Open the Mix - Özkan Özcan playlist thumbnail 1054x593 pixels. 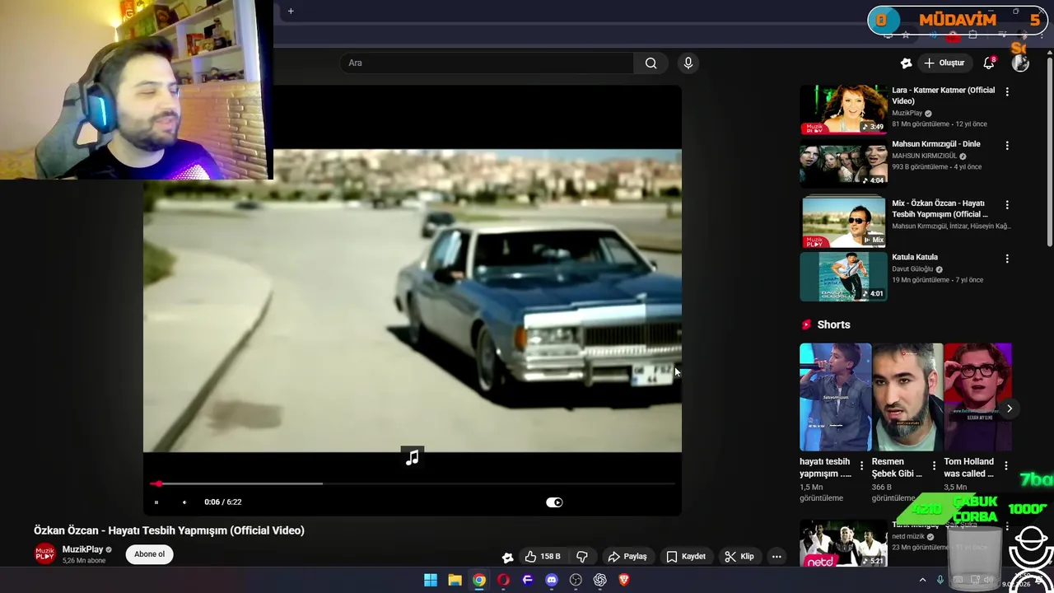843,221
